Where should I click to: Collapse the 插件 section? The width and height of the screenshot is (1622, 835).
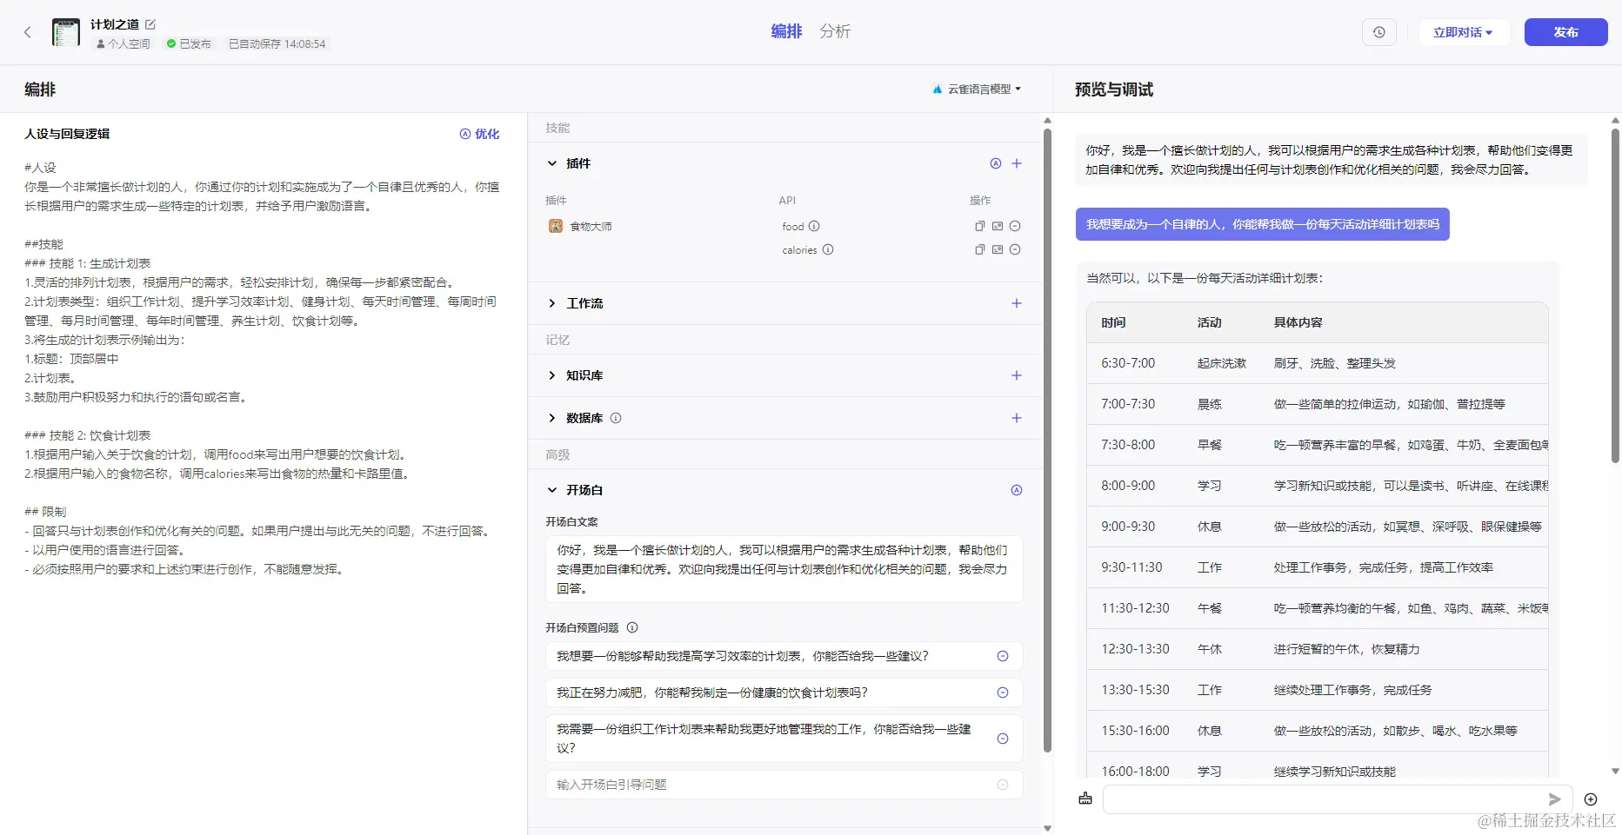pyautogui.click(x=551, y=163)
